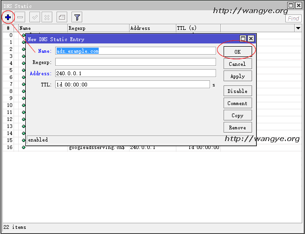Sort by the Name column header
This screenshot has height=234, width=305.
point(43,28)
